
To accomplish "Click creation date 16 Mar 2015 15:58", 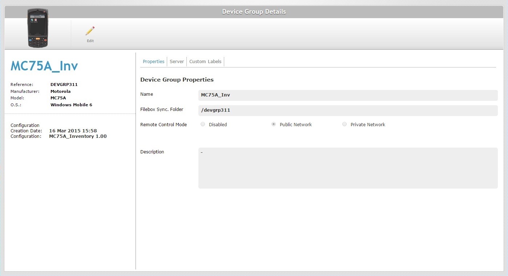I will pos(73,131).
